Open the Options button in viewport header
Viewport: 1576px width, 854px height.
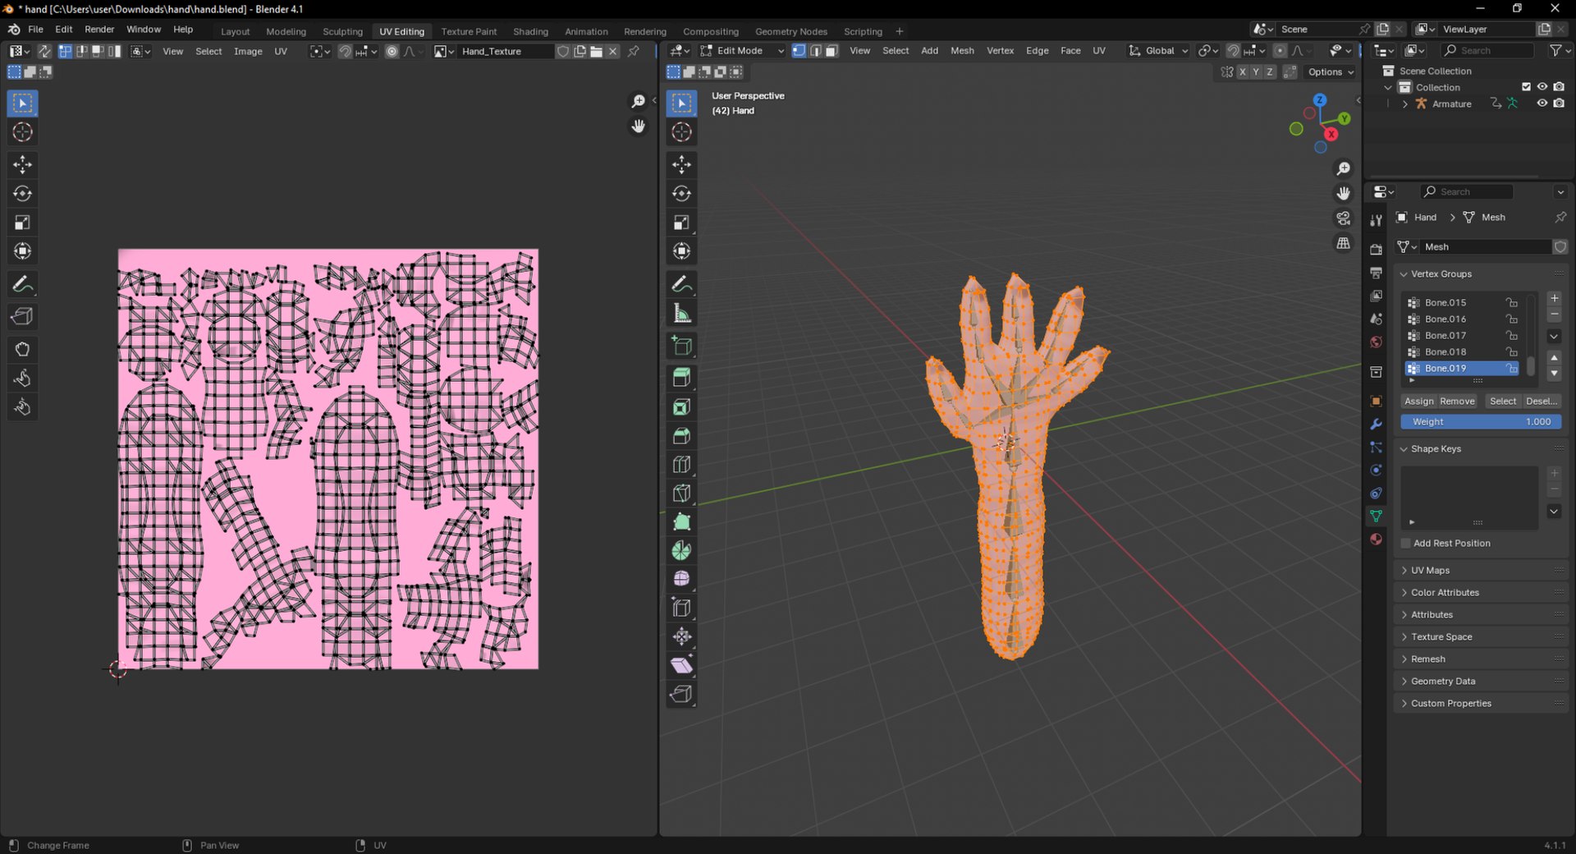click(1331, 72)
